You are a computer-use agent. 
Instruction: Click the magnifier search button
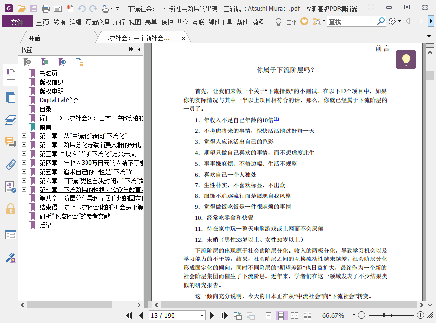pyautogui.click(x=381, y=21)
